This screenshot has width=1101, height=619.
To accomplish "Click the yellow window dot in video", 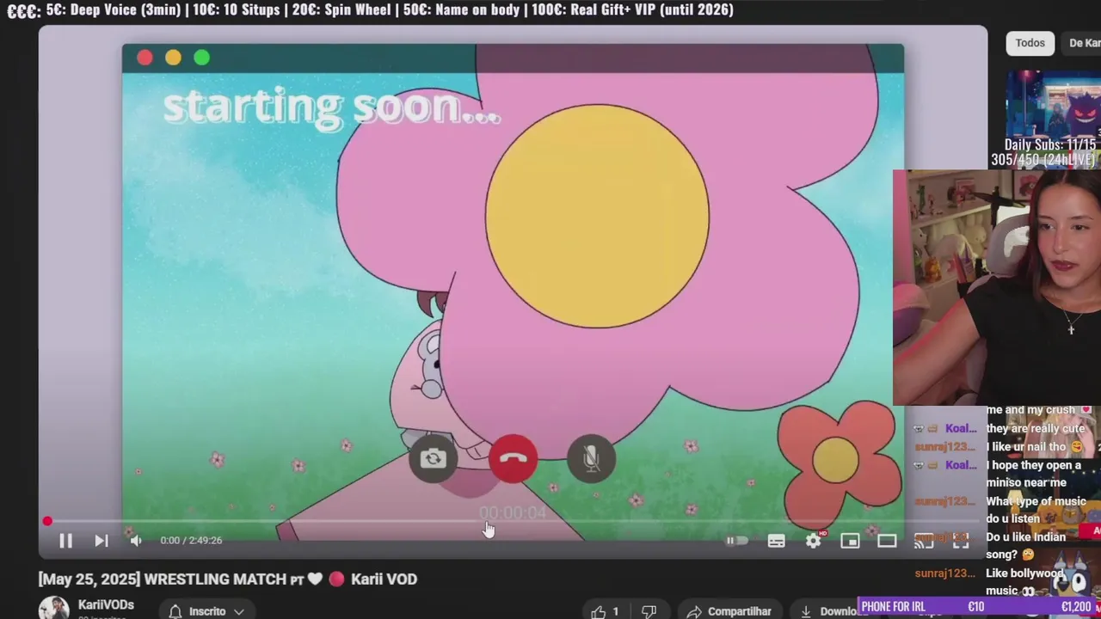I will pyautogui.click(x=173, y=58).
